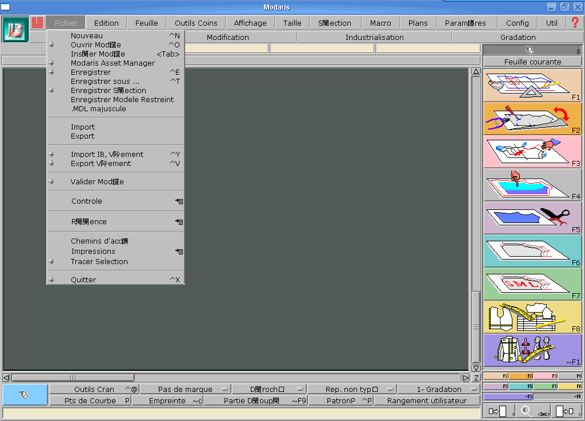This screenshot has height=421, width=585.
Task: Click the horizontal scrollbar thumb
Action: pyautogui.click(x=73, y=378)
